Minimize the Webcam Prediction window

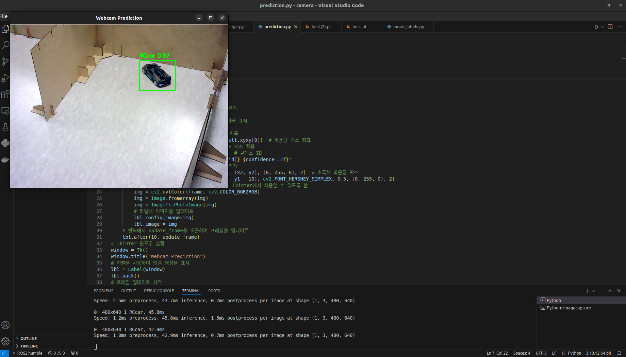coord(199,18)
